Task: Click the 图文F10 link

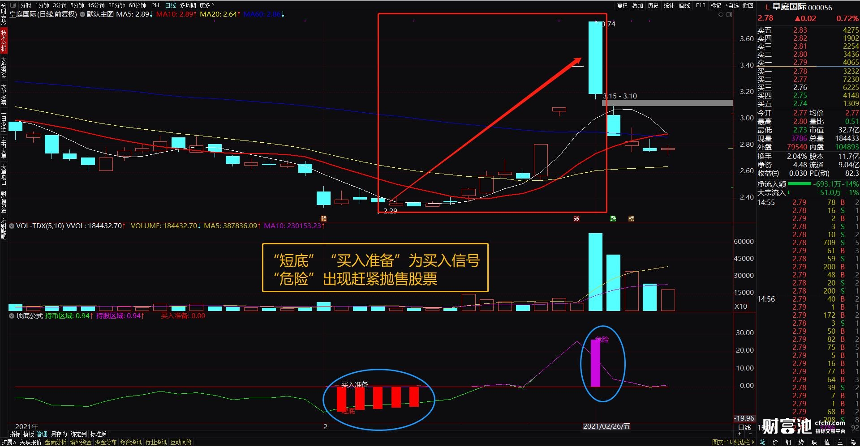Action: (722, 443)
